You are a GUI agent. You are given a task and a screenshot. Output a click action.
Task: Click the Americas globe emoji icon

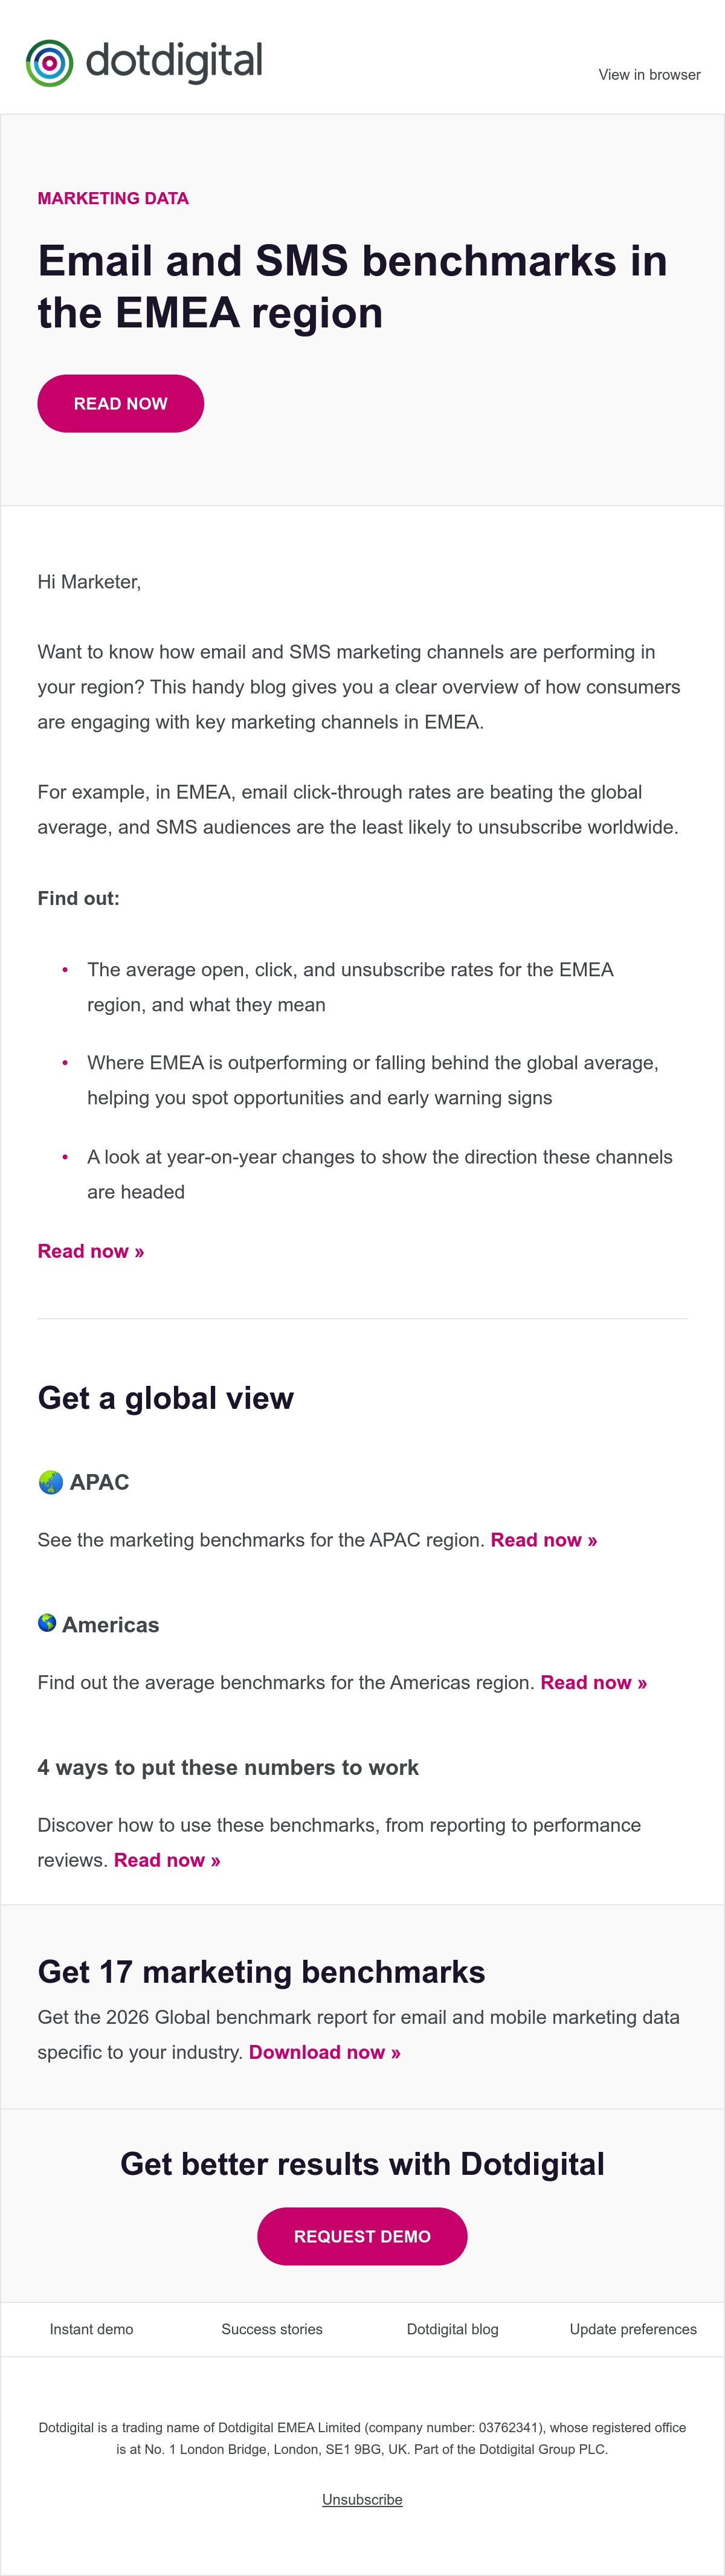tap(47, 1623)
